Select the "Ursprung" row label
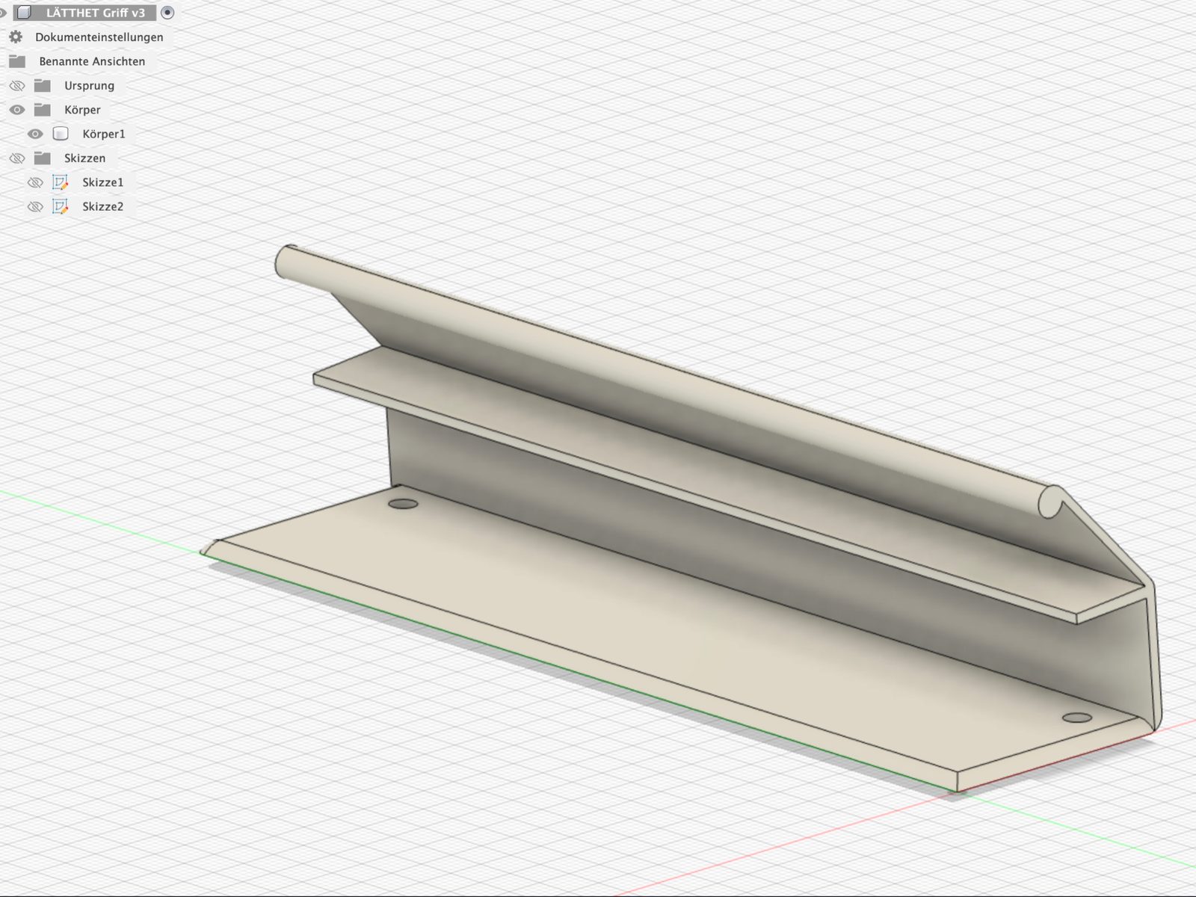 click(x=89, y=85)
